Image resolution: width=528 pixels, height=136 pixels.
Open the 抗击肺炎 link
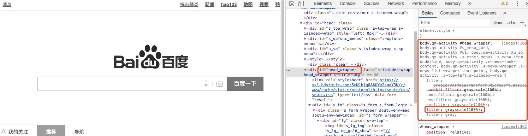[x=189, y=5]
